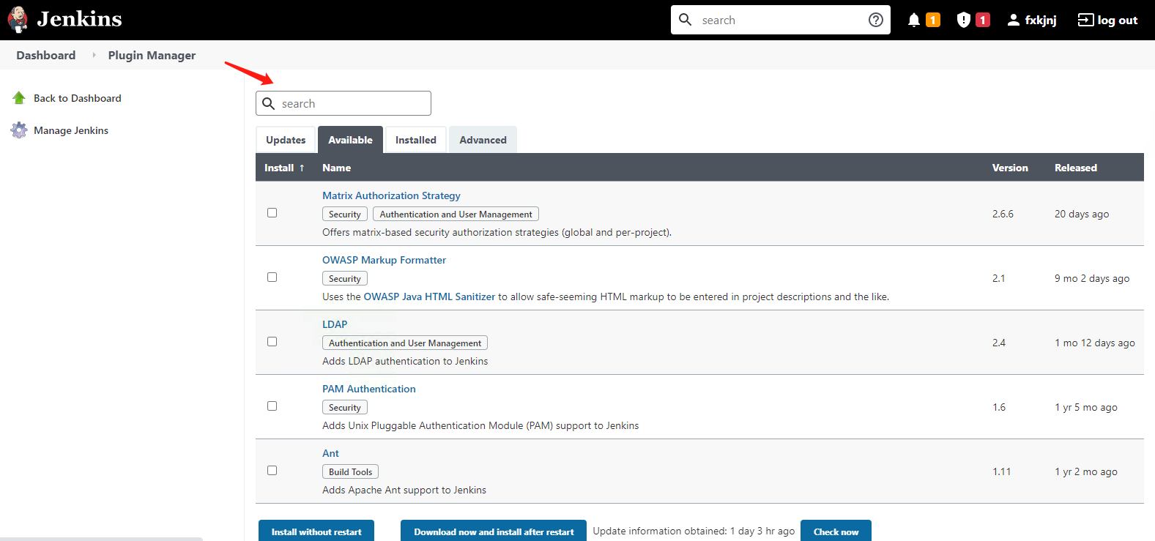Go to Dashboard breadcrumb
The image size is (1155, 541).
tap(45, 55)
